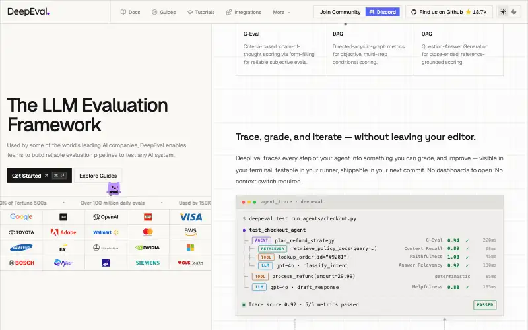This screenshot has width=528, height=330.
Task: Open the Integrations nav item
Action: 244,12
